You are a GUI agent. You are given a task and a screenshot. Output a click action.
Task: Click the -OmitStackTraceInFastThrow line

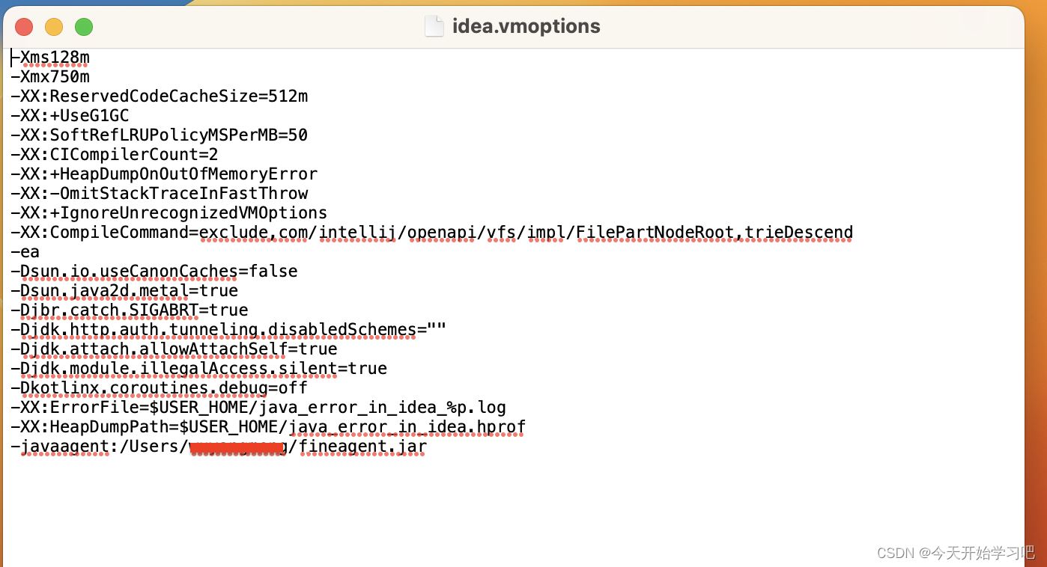point(160,194)
